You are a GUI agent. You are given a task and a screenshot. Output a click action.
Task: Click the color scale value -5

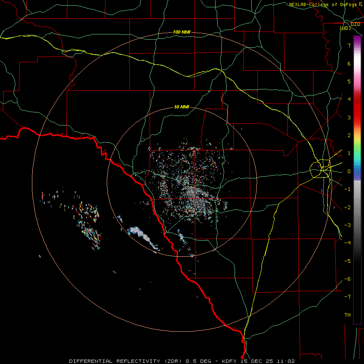pyautogui.click(x=347, y=261)
